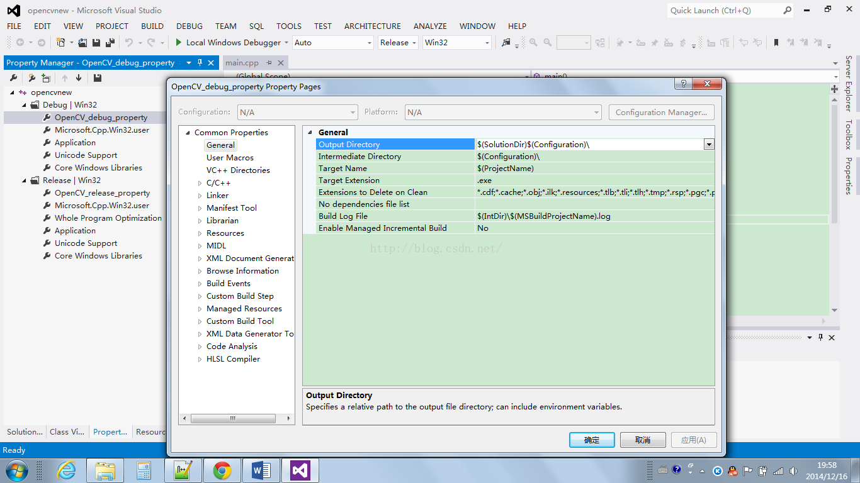Click the Find in Files toolbar icon
This screenshot has height=483, width=860.
pyautogui.click(x=506, y=43)
